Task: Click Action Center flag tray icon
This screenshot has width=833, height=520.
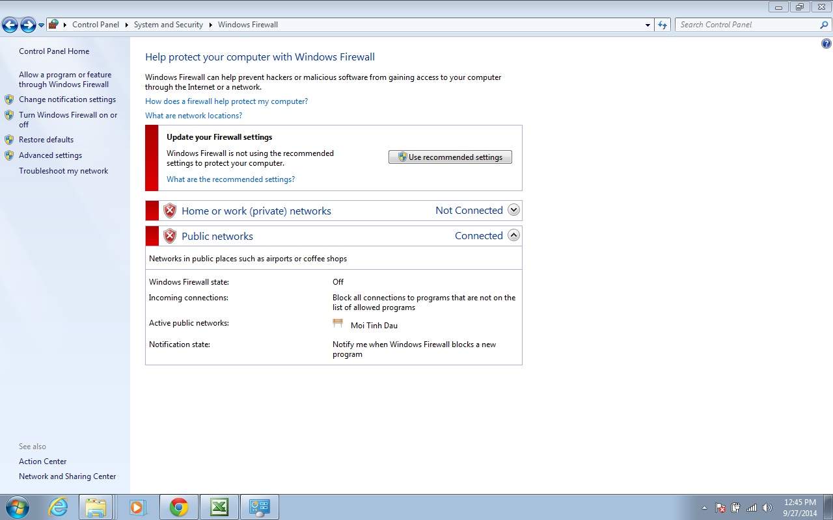Action: [720, 508]
